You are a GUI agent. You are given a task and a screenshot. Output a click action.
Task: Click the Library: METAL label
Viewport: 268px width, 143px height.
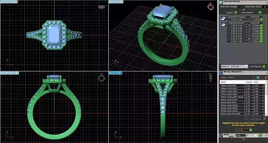[x=227, y=78]
